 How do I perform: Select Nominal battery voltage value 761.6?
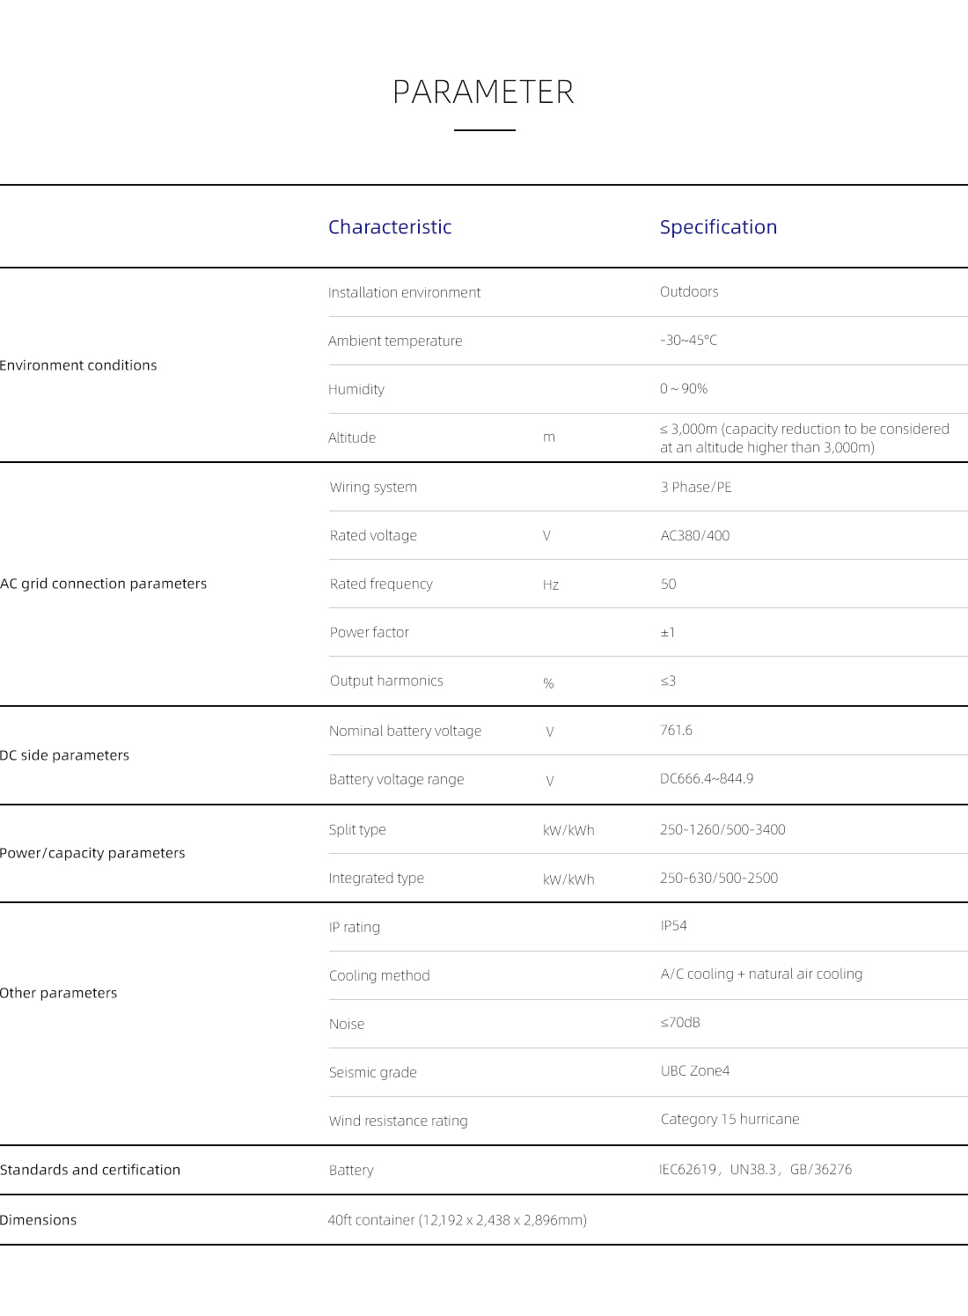click(676, 731)
